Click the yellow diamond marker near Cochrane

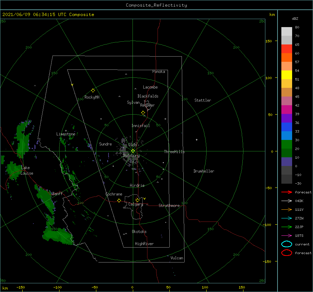click(x=119, y=201)
